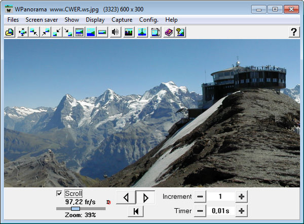Viewport: 304px width, 224px height.
Task: Open the Show menu
Action: pyautogui.click(x=72, y=20)
